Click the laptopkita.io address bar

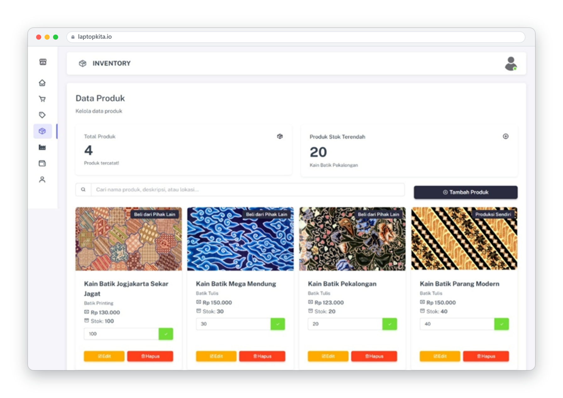296,37
